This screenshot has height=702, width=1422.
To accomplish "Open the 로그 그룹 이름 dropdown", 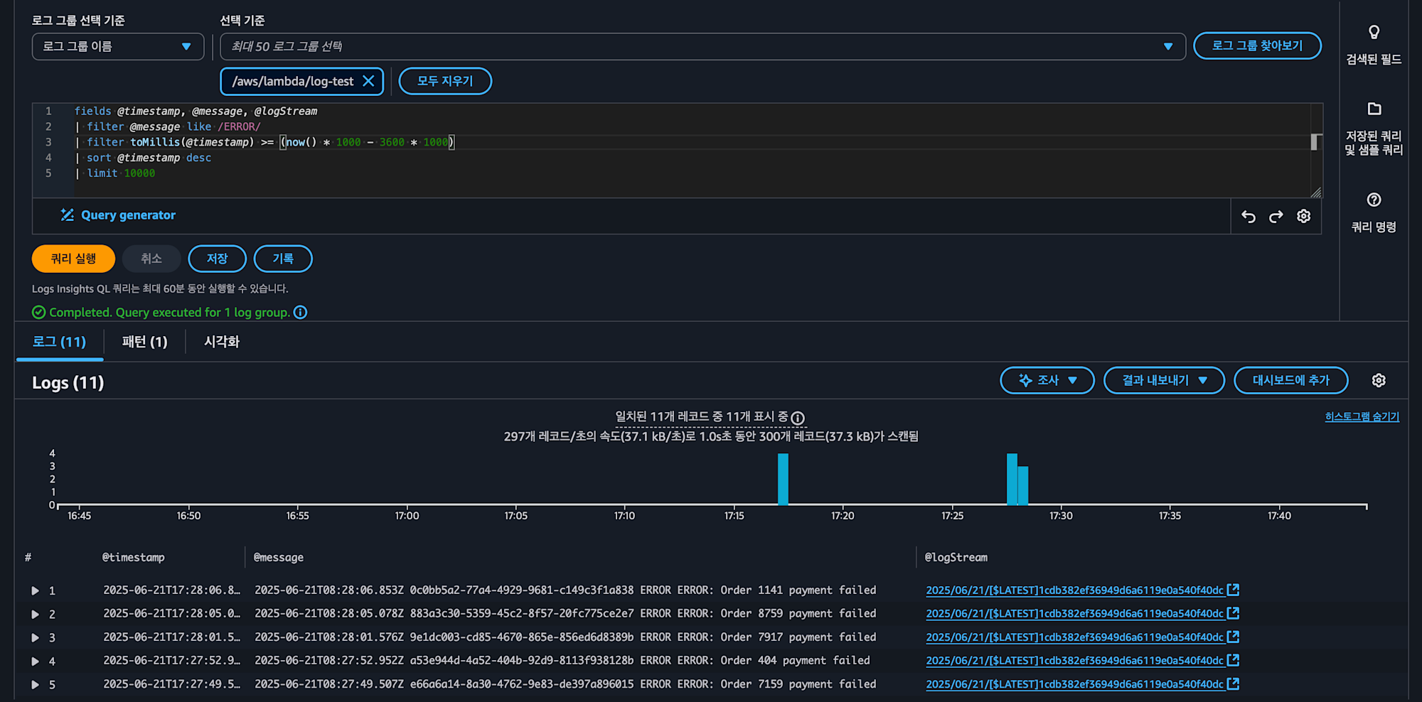I will [118, 47].
